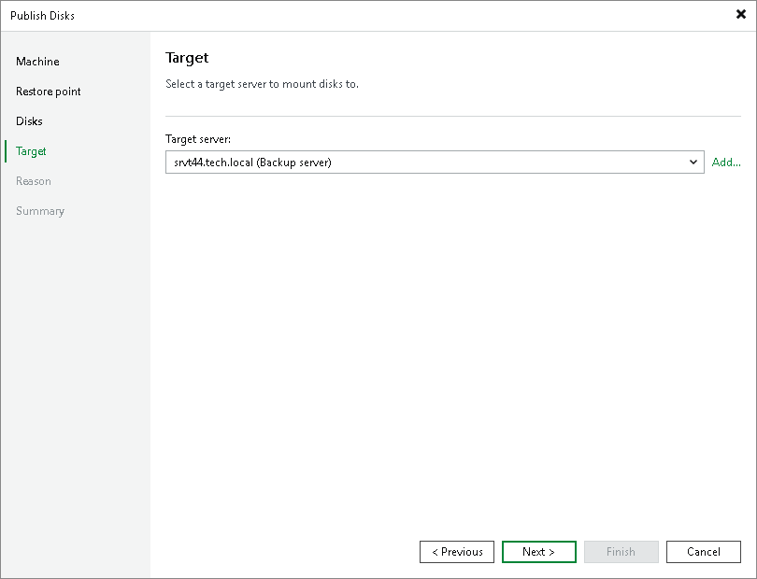
Task: Proceed with the Next button
Action: (538, 552)
